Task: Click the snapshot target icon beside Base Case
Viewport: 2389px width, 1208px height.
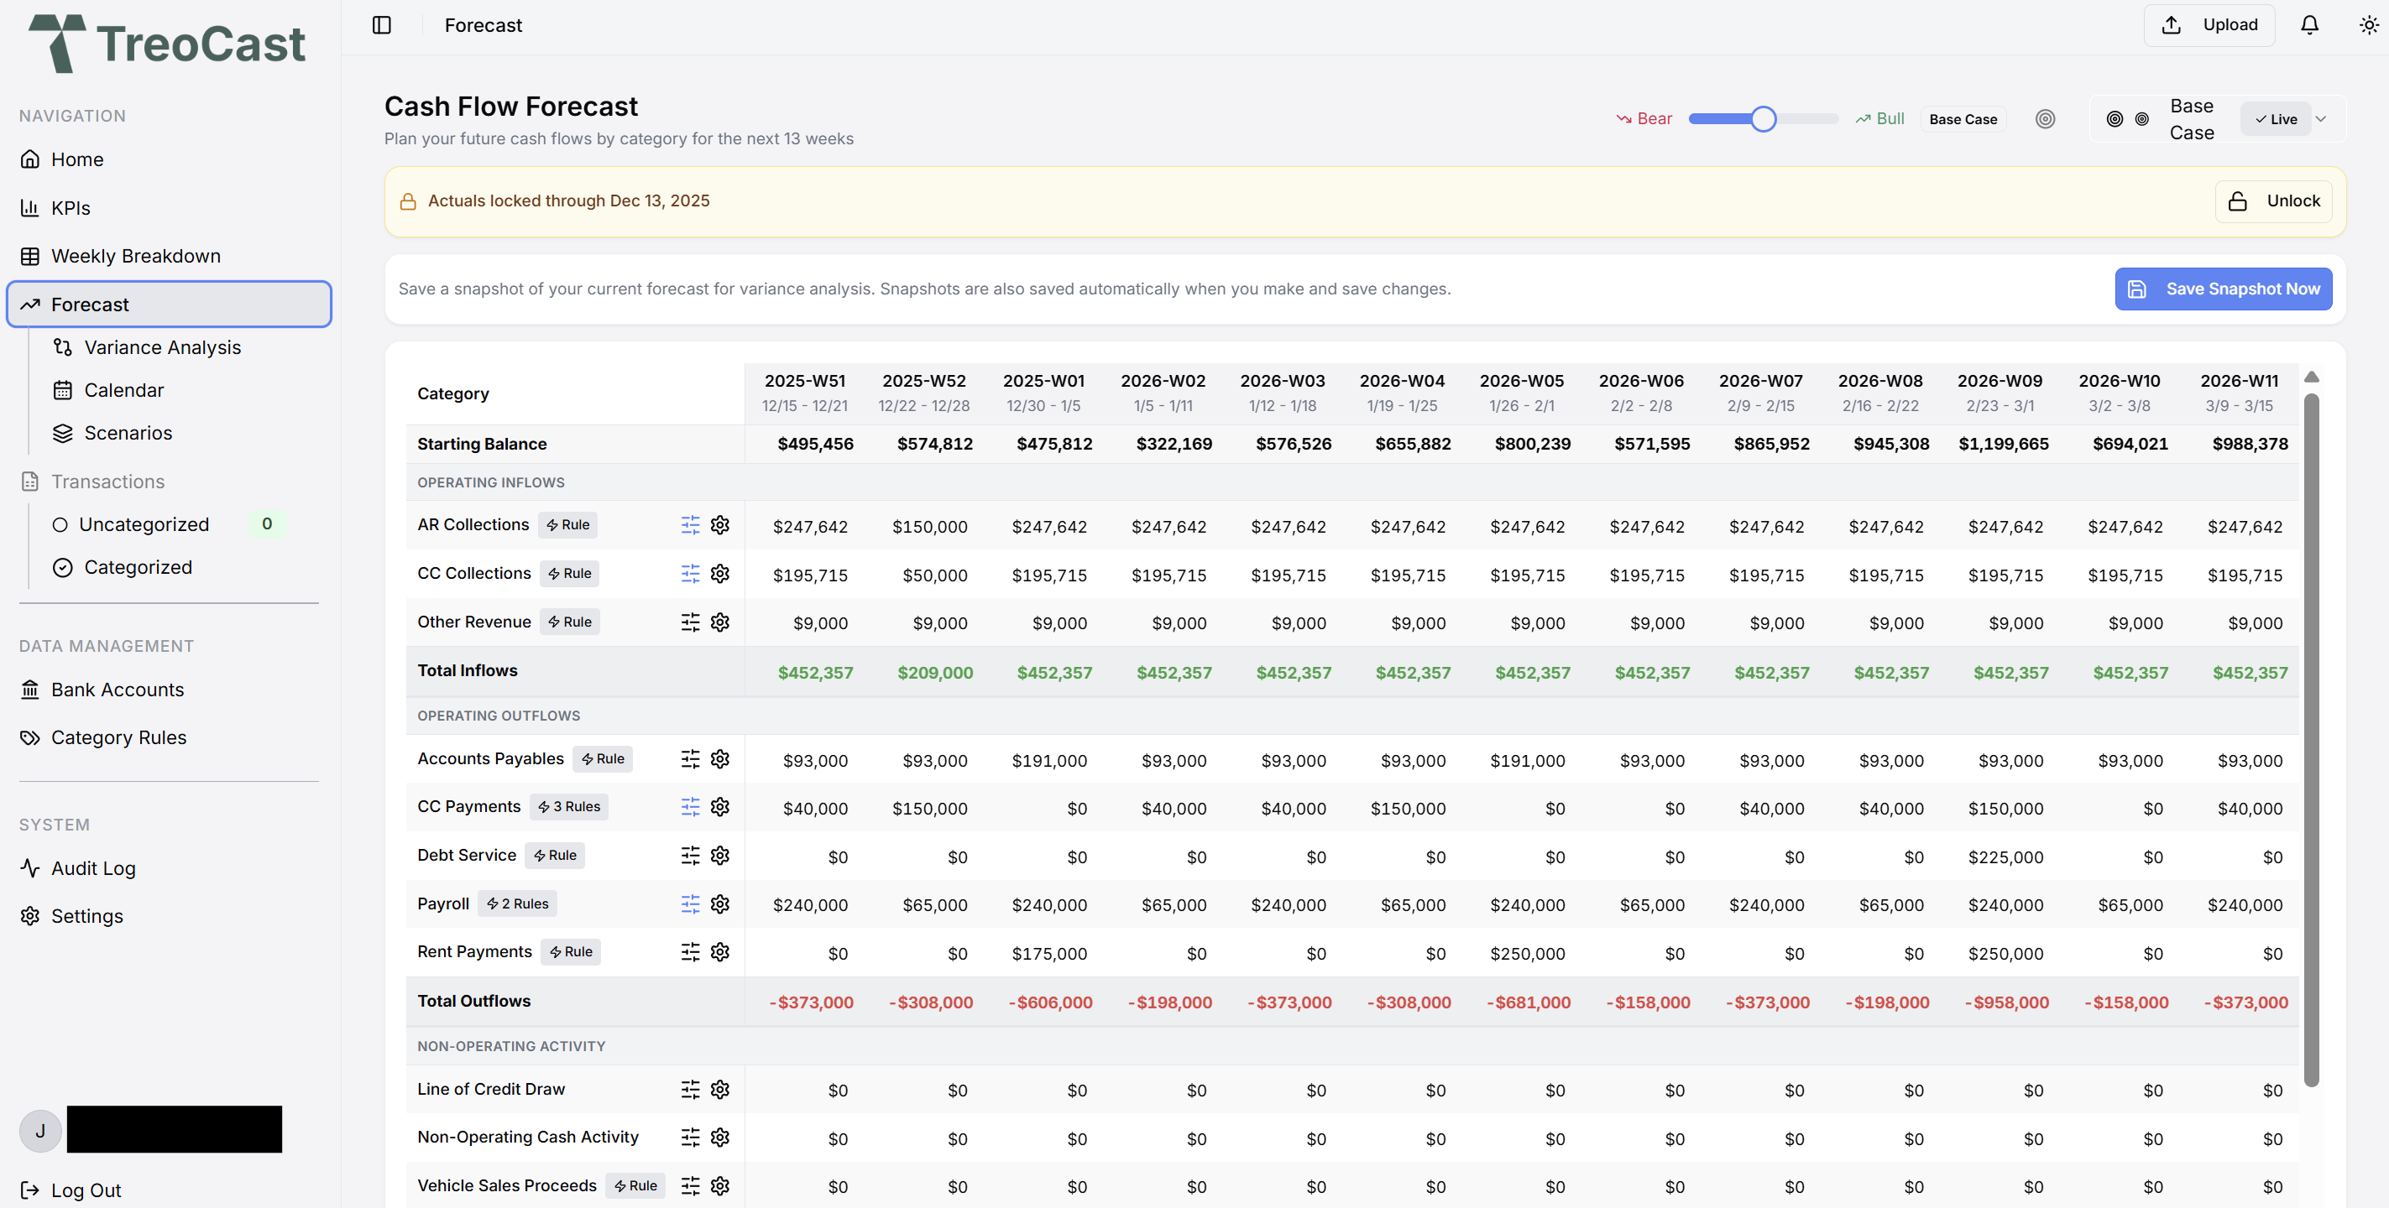Action: pos(2045,118)
